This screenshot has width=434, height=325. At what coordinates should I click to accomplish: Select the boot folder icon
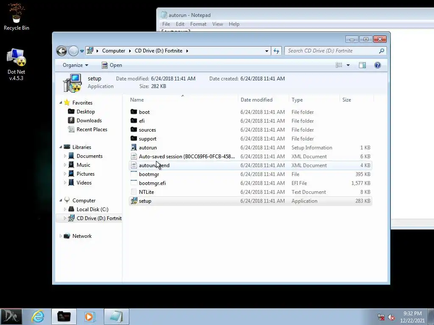click(x=134, y=112)
